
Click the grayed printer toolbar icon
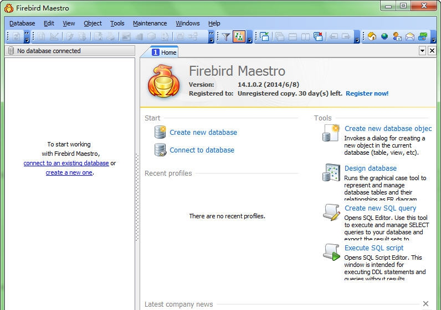point(111,37)
